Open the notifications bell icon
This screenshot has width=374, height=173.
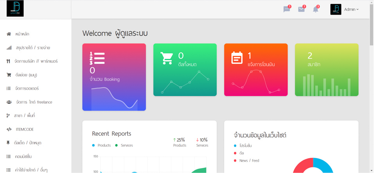coord(316,9)
